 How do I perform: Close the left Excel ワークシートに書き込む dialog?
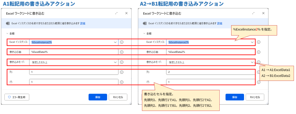pos(127,13)
